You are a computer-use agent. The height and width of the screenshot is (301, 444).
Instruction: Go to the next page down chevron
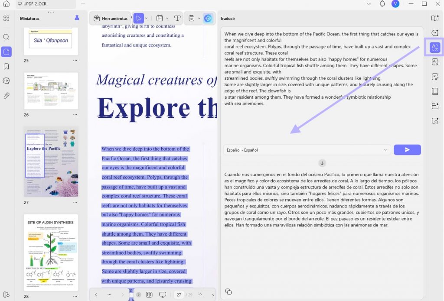[213, 295]
